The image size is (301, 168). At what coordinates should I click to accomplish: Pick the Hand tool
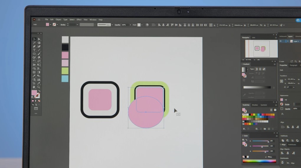click(x=34, y=87)
